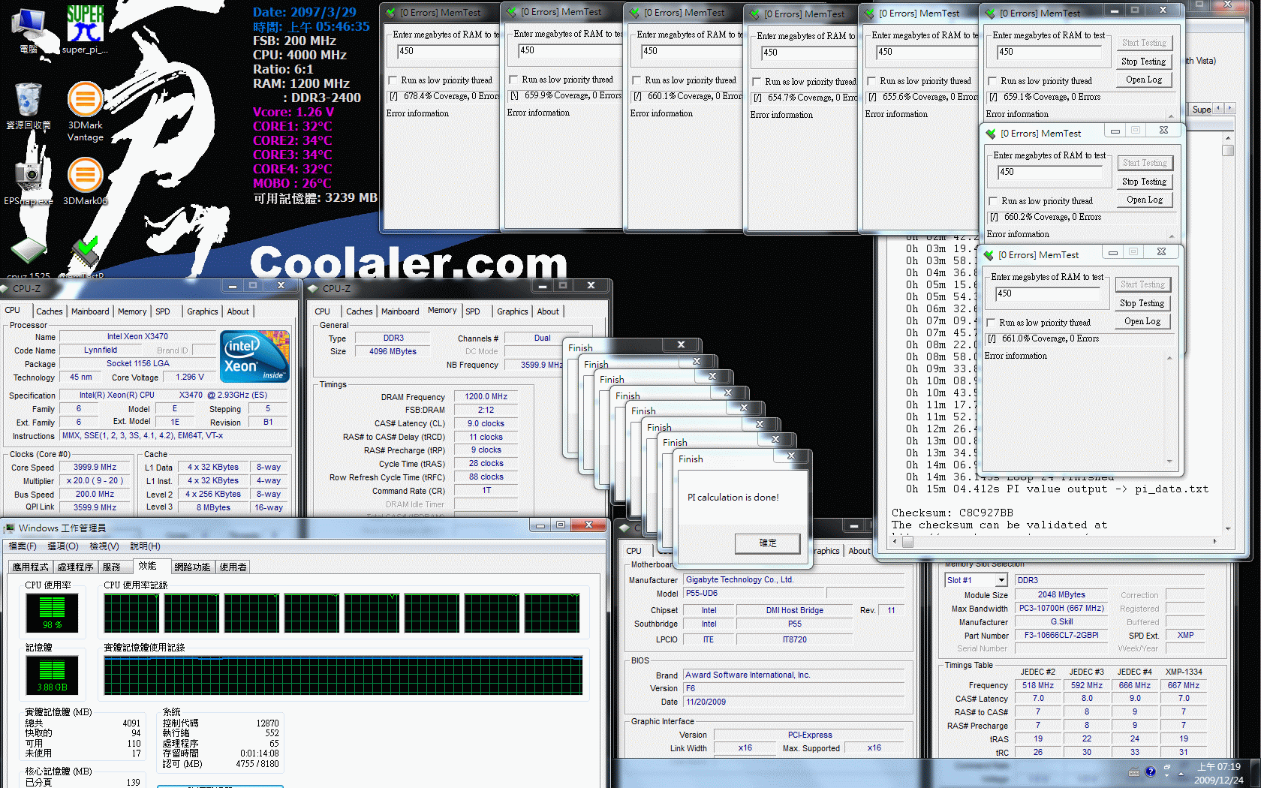Click title icon of MemTest window with 660.2% coverage

tap(991, 134)
